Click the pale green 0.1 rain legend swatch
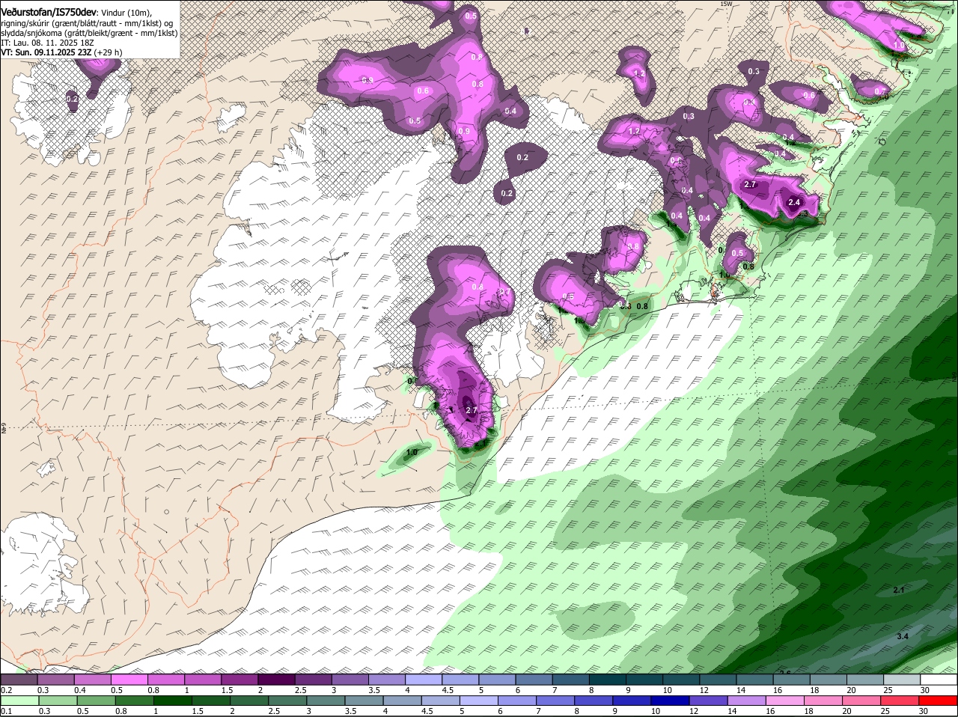Image resolution: width=958 pixels, height=717 pixels. pyautogui.click(x=19, y=701)
